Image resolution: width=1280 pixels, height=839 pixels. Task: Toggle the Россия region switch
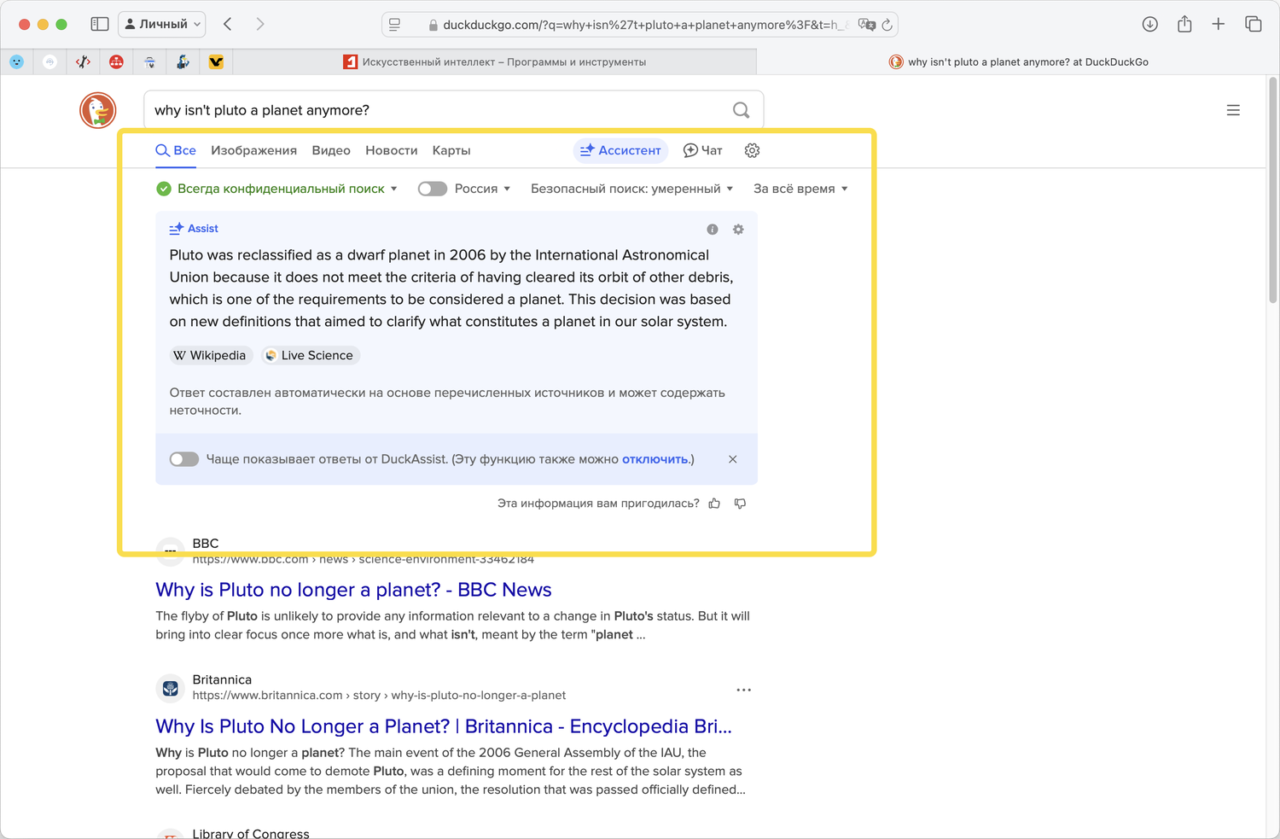point(433,189)
